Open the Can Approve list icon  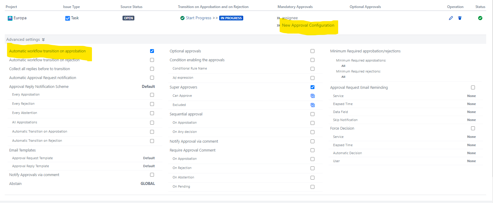312,96
